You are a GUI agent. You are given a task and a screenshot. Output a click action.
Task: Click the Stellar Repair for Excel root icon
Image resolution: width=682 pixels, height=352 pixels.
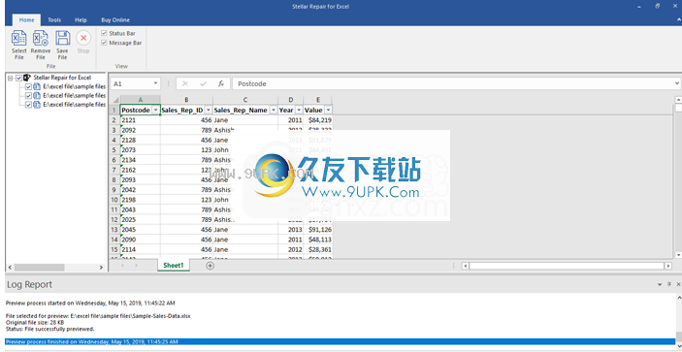(x=26, y=78)
